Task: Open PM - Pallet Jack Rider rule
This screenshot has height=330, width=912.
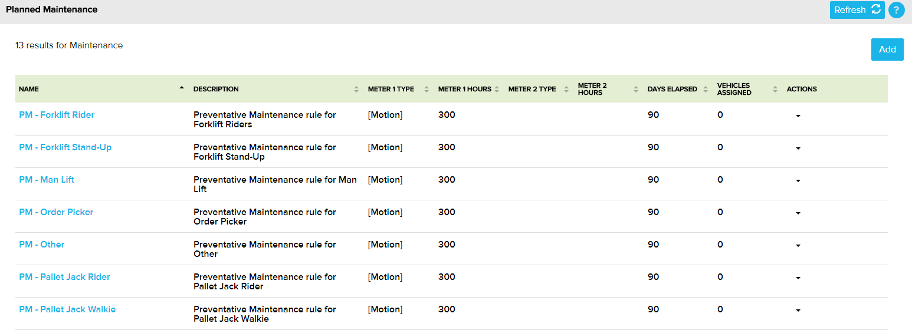Action: (64, 277)
